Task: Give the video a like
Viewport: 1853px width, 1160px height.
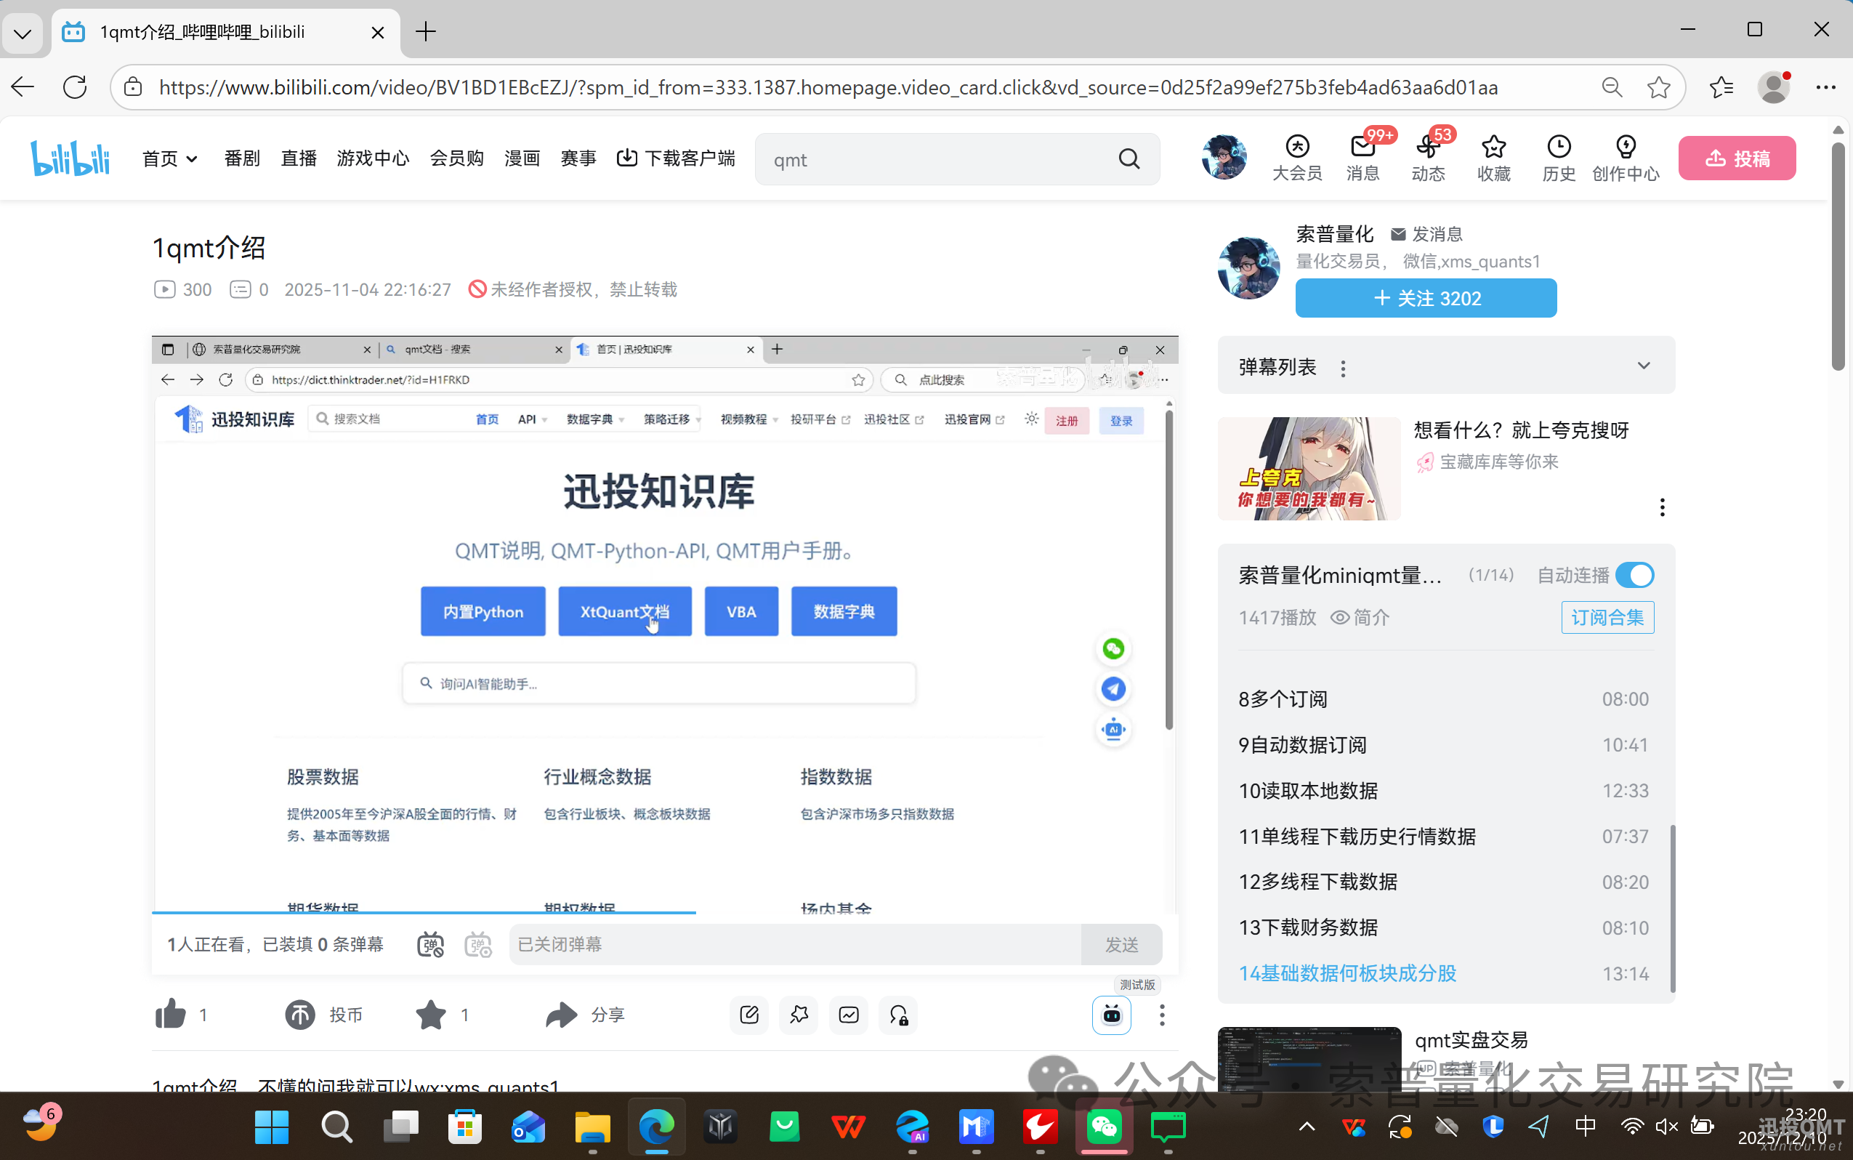Action: tap(171, 1014)
